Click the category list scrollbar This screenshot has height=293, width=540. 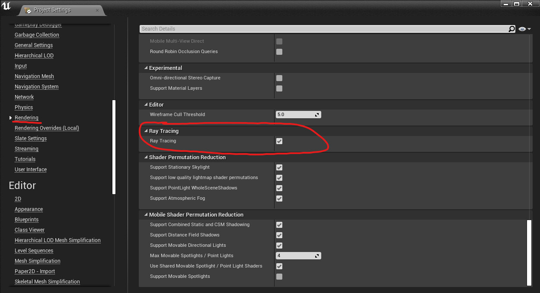pos(114,147)
